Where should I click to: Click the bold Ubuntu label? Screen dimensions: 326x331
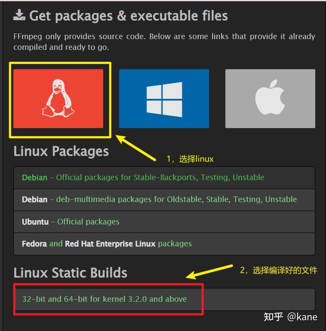(x=35, y=222)
